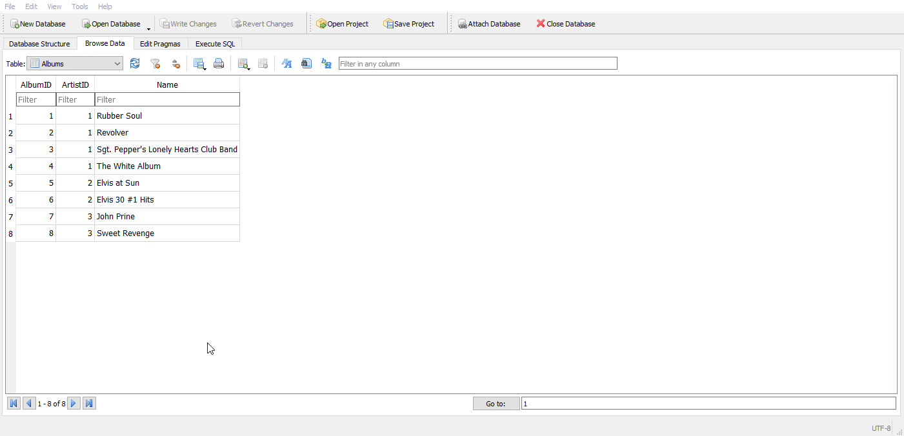The width and height of the screenshot is (904, 436).
Task: Open the Tools menu
Action: point(79,6)
